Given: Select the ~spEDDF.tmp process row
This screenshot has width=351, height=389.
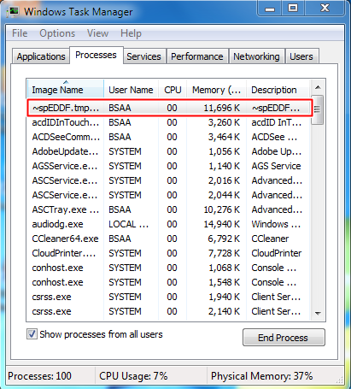Looking at the screenshot, I should [x=170, y=108].
